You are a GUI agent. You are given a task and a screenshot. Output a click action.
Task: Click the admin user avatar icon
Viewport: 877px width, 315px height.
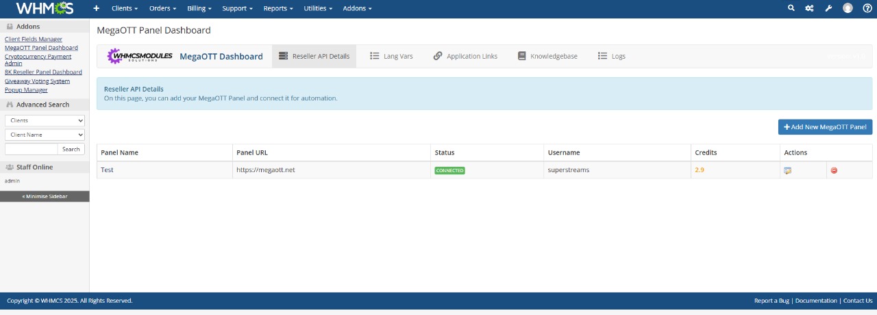(x=848, y=8)
